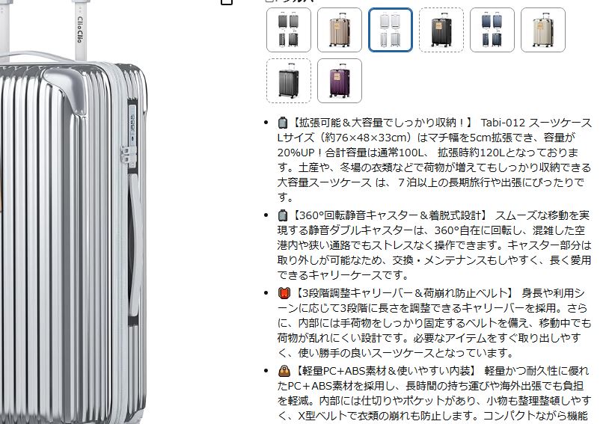Screen dimensions: 612x424
Task: Click the 360°回転静音キャスター＆着脱式設計 heading
Action: [x=389, y=215]
